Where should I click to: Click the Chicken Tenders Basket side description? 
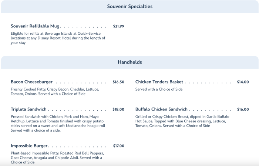[x=159, y=89]
